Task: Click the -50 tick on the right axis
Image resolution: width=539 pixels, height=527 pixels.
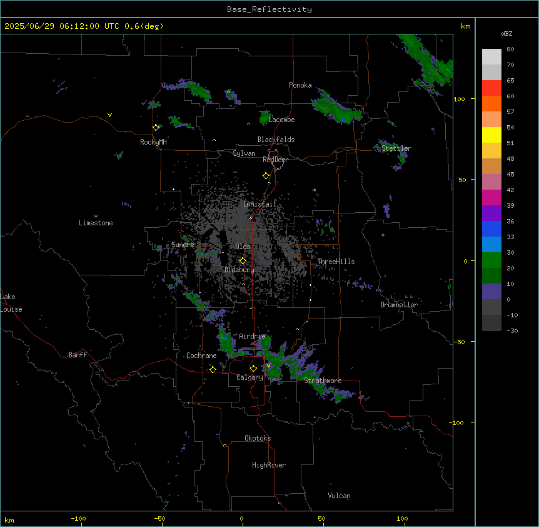Action: pos(459,342)
